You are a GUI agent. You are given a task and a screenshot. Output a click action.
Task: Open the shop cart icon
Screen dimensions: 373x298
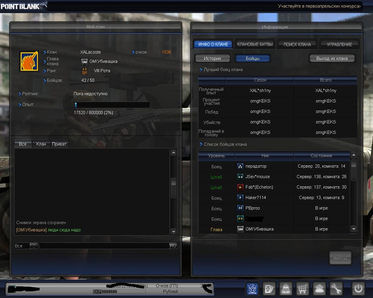(x=302, y=289)
